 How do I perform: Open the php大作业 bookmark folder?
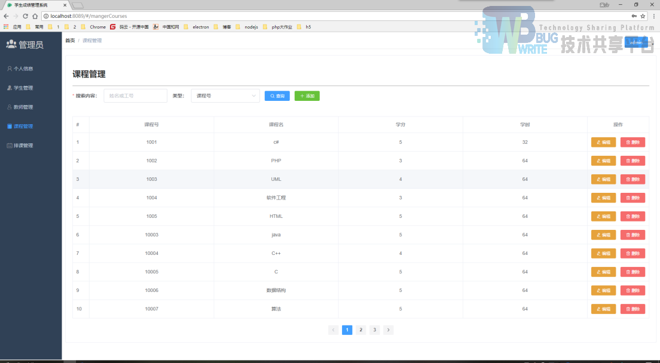[x=277, y=26]
